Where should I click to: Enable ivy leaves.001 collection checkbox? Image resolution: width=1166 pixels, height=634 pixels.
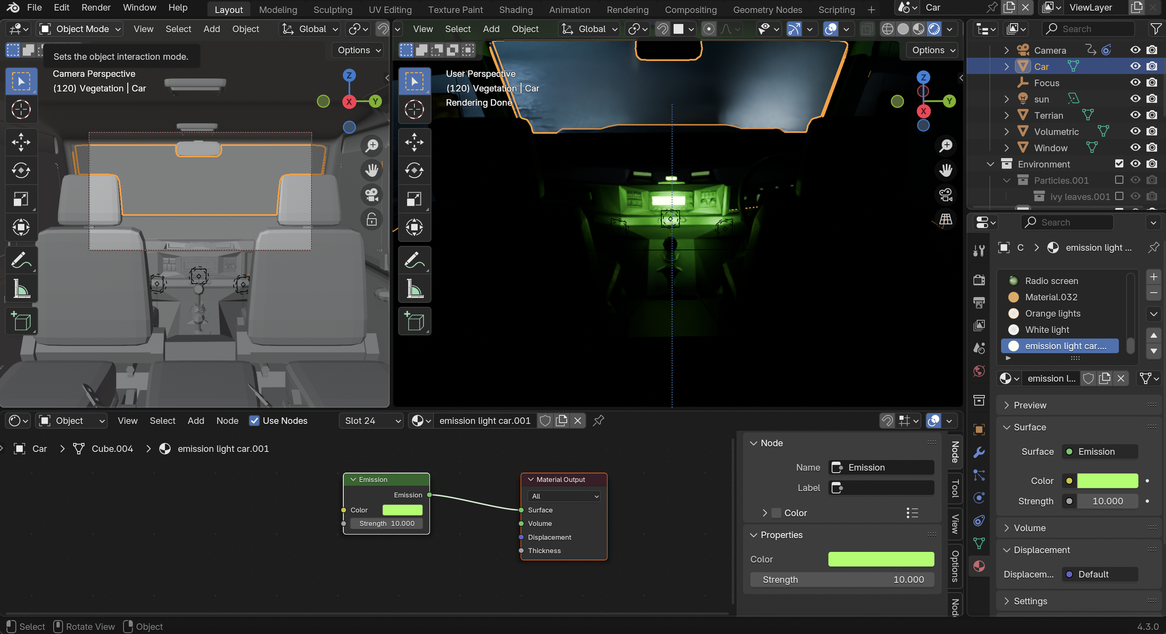point(1119,196)
